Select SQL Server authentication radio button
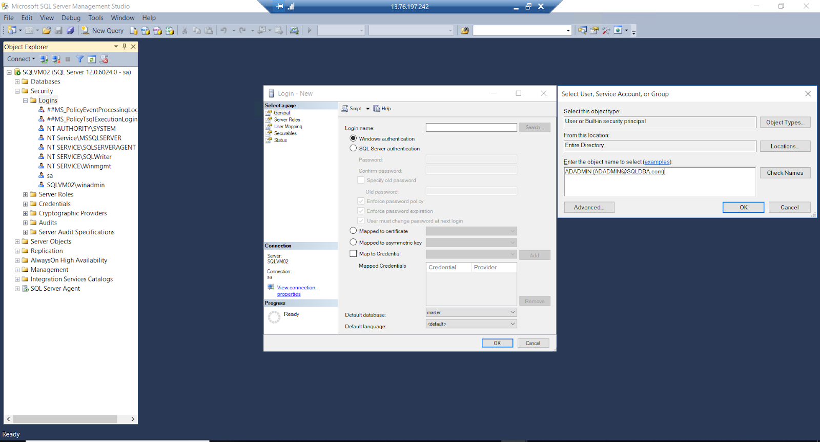Screen dimensions: 820x442 (353, 148)
